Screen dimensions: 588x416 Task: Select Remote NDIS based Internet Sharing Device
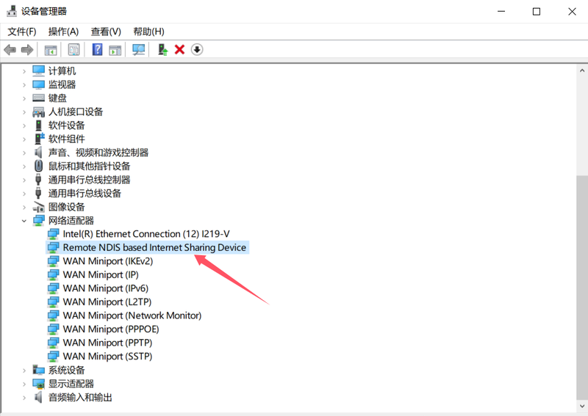[x=154, y=248]
